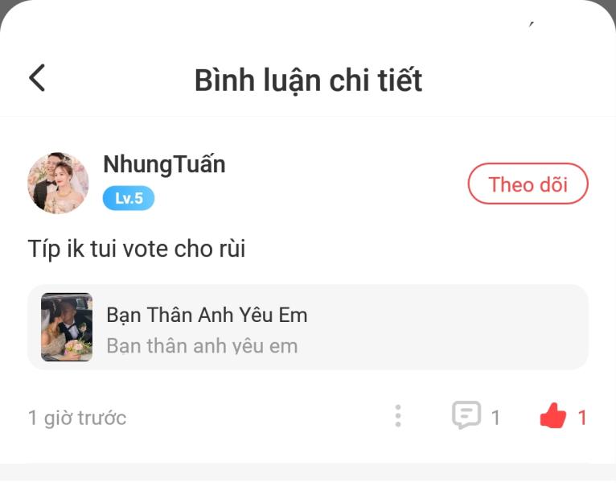Tap the speech bubble reply icon
Screen dimensions: 616x483
[466, 415]
